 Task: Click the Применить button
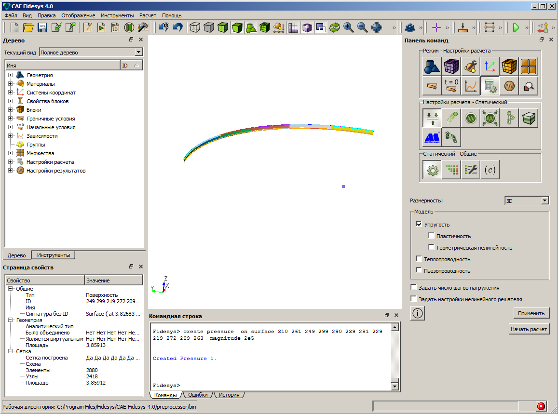pyautogui.click(x=531, y=313)
